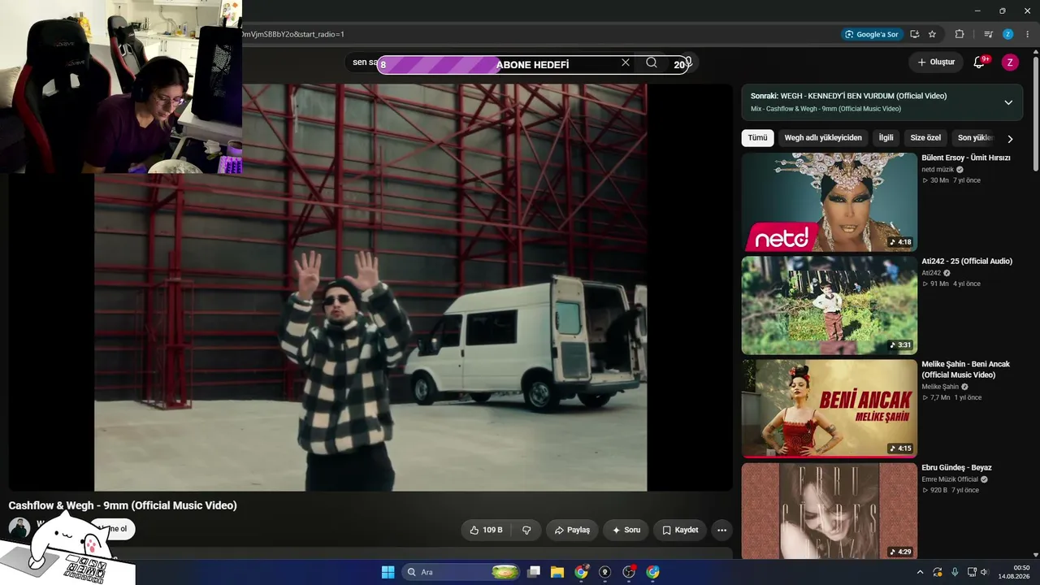This screenshot has width=1040, height=585.
Task: Show more filter chips with right arrow
Action: pyautogui.click(x=1010, y=139)
